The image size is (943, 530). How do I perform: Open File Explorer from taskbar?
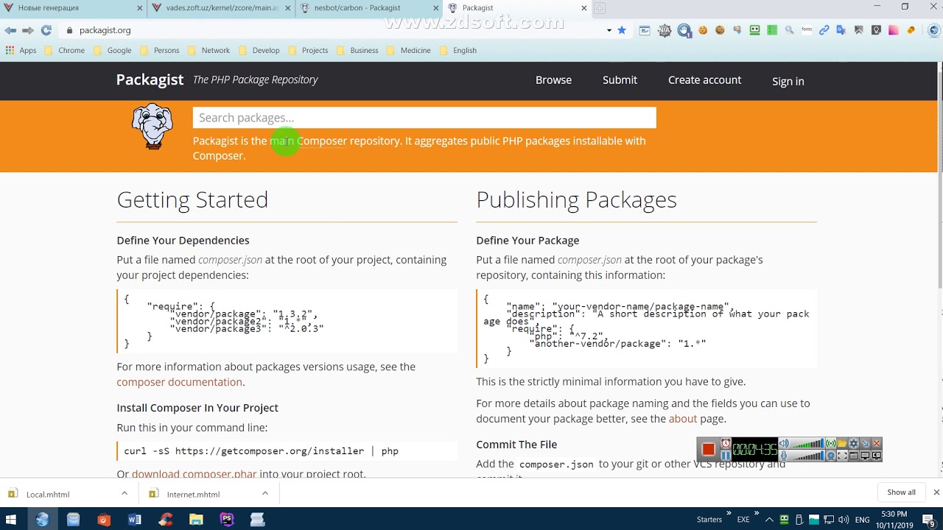click(x=196, y=519)
